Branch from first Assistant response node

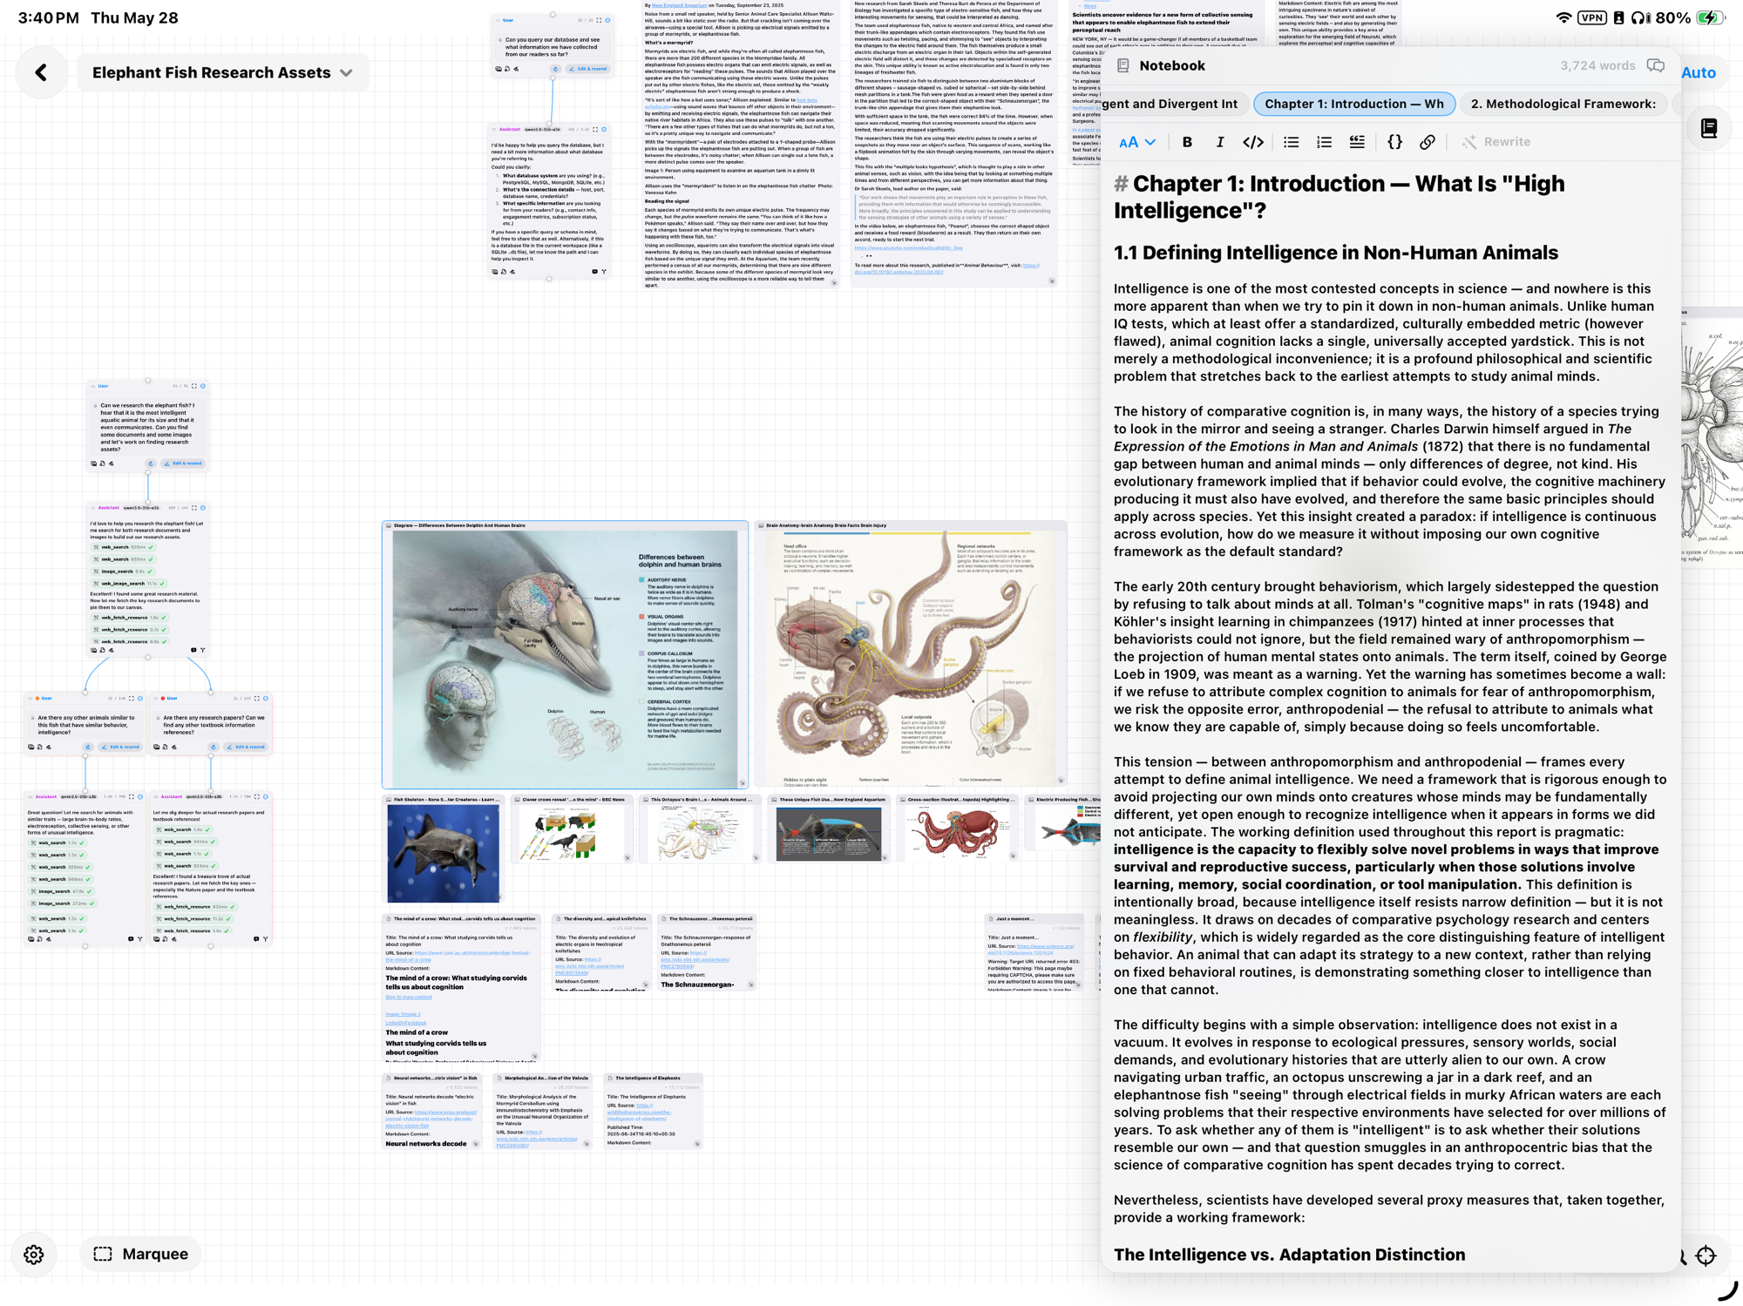pos(203,650)
